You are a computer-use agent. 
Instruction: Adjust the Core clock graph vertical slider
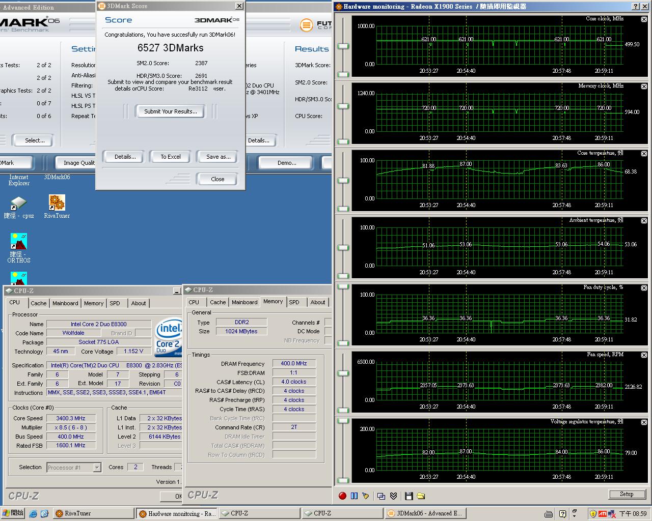343,46
